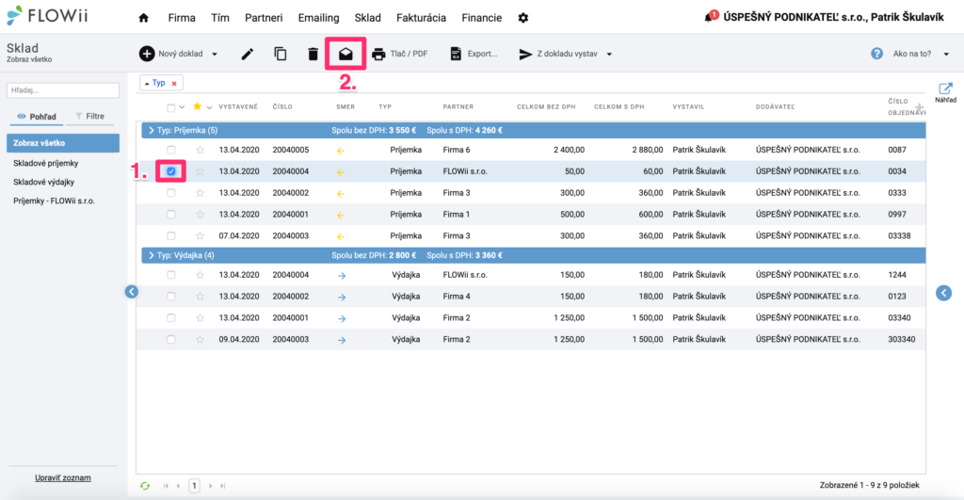
Task: Check the Príjemka 20040002 Firma 3 row
Action: coord(171,193)
